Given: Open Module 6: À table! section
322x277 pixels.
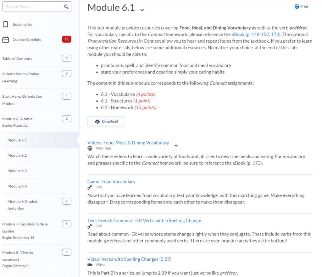Looking at the screenshot, I should [x=18, y=119].
